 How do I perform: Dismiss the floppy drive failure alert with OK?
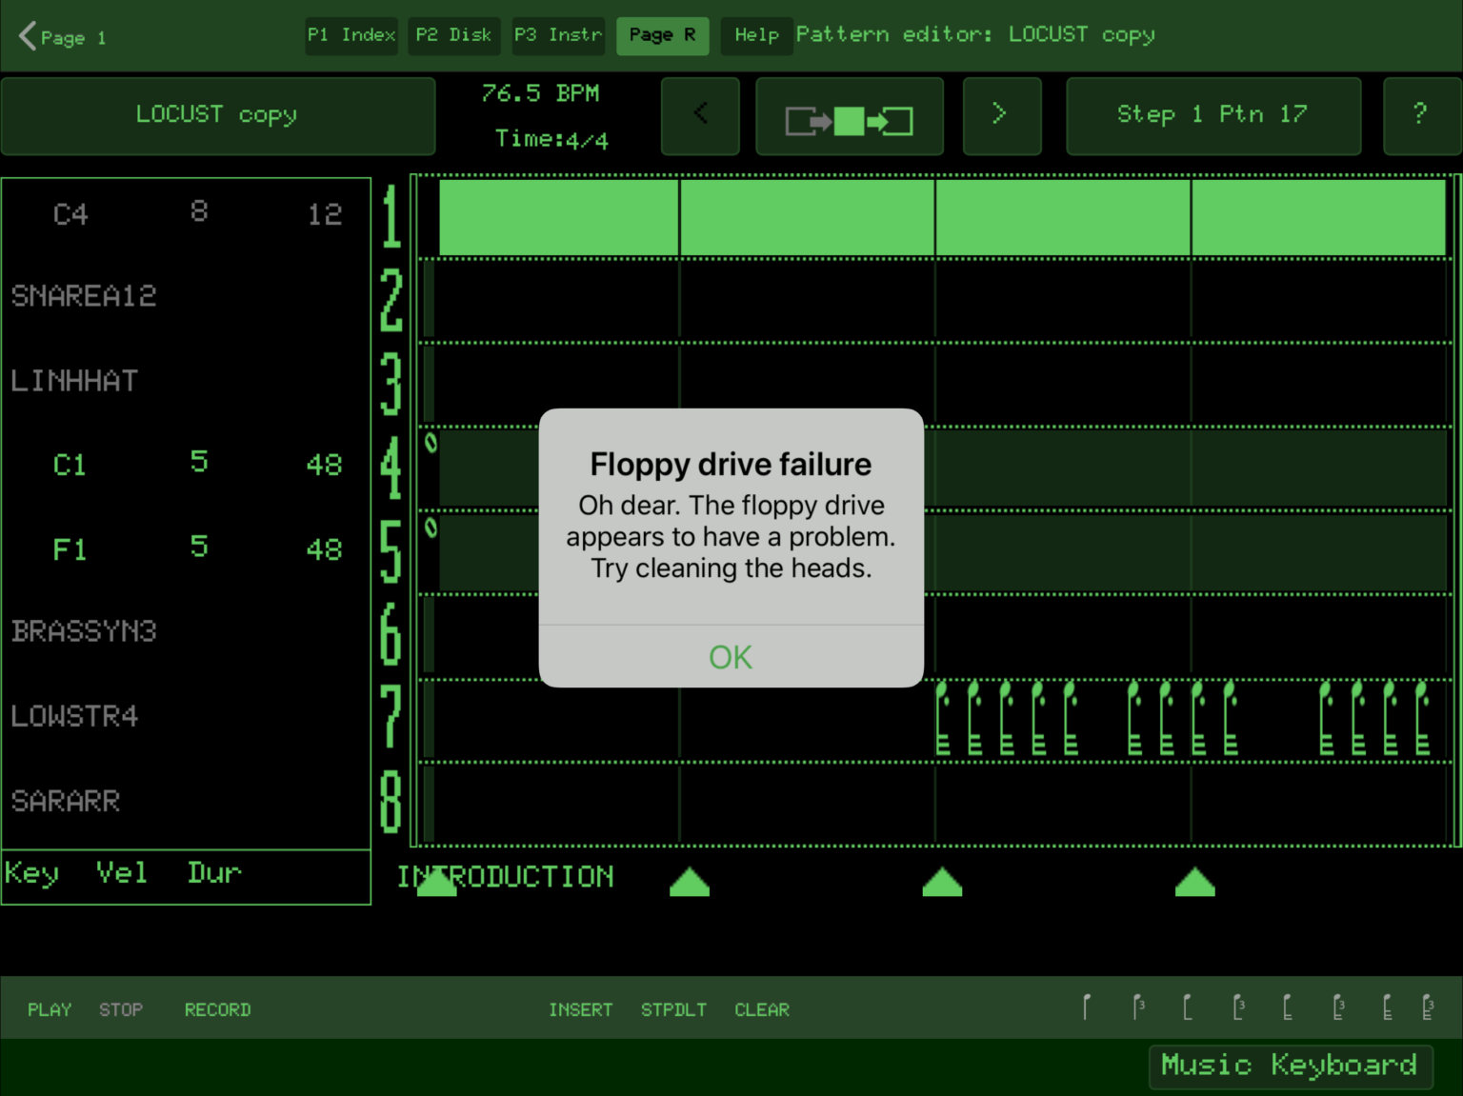click(731, 657)
